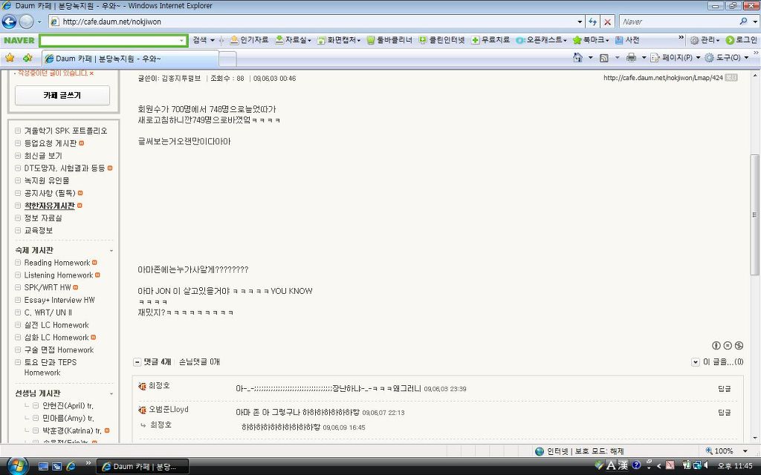Open Essay+ Interview HW board
The width and height of the screenshot is (761, 475).
(59, 300)
